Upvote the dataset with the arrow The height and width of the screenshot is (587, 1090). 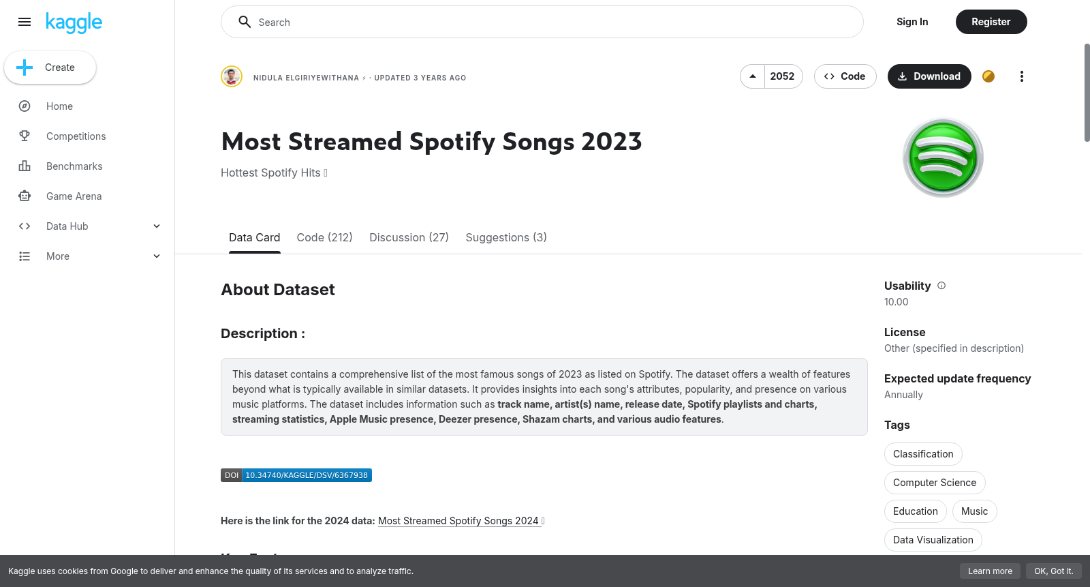pos(753,76)
